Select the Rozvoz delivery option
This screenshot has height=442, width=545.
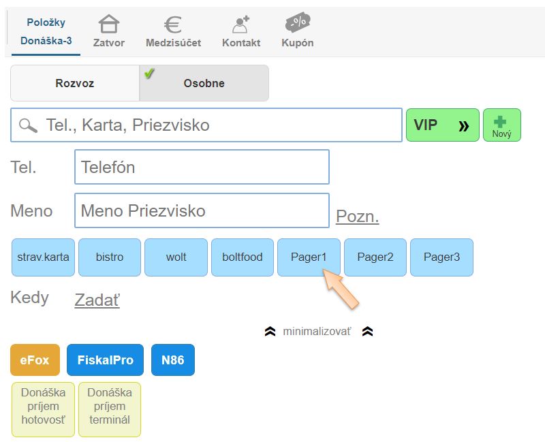(75, 83)
